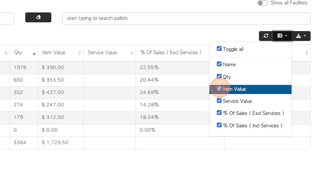Click the search pallets input field

pos(186,18)
